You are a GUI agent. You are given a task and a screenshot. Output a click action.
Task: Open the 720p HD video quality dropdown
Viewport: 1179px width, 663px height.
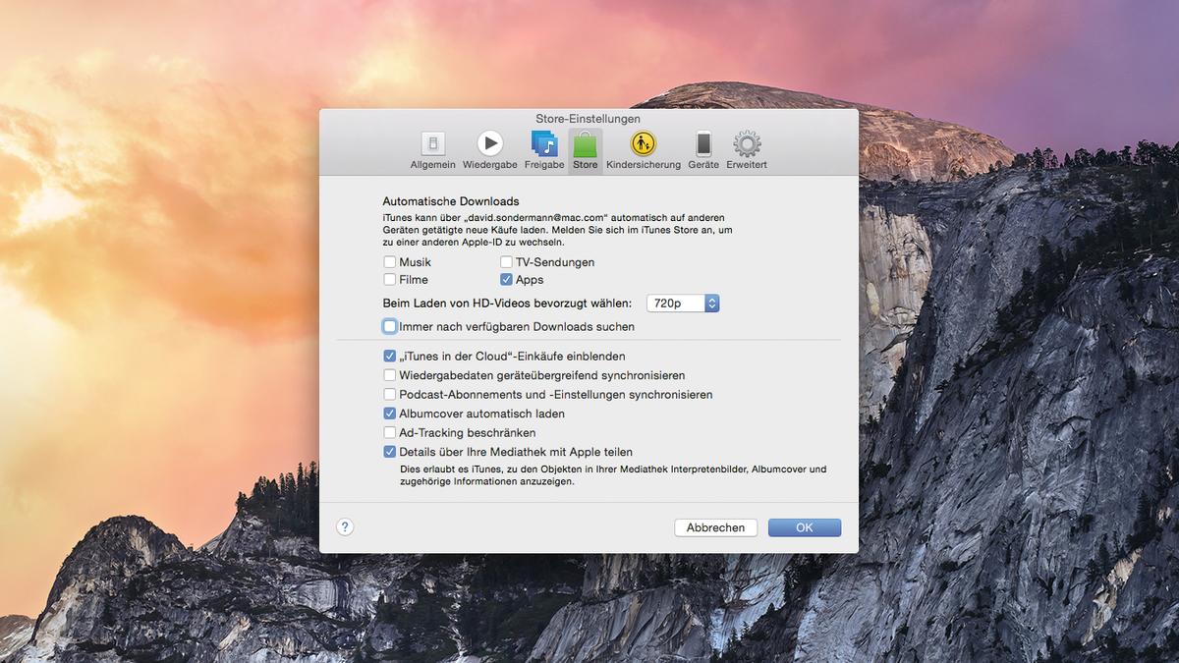click(x=683, y=304)
